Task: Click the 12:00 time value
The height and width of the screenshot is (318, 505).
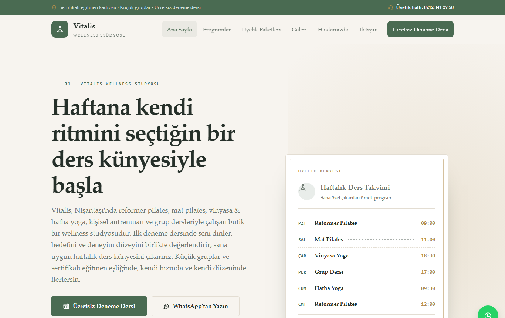Action: [428, 304]
